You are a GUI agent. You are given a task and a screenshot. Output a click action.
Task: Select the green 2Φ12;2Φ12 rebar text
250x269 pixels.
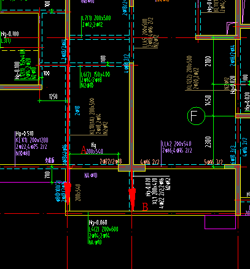pos(93,25)
